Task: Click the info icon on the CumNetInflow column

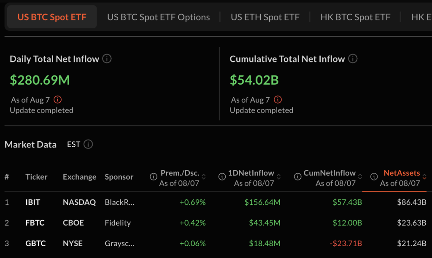Action: (298, 177)
